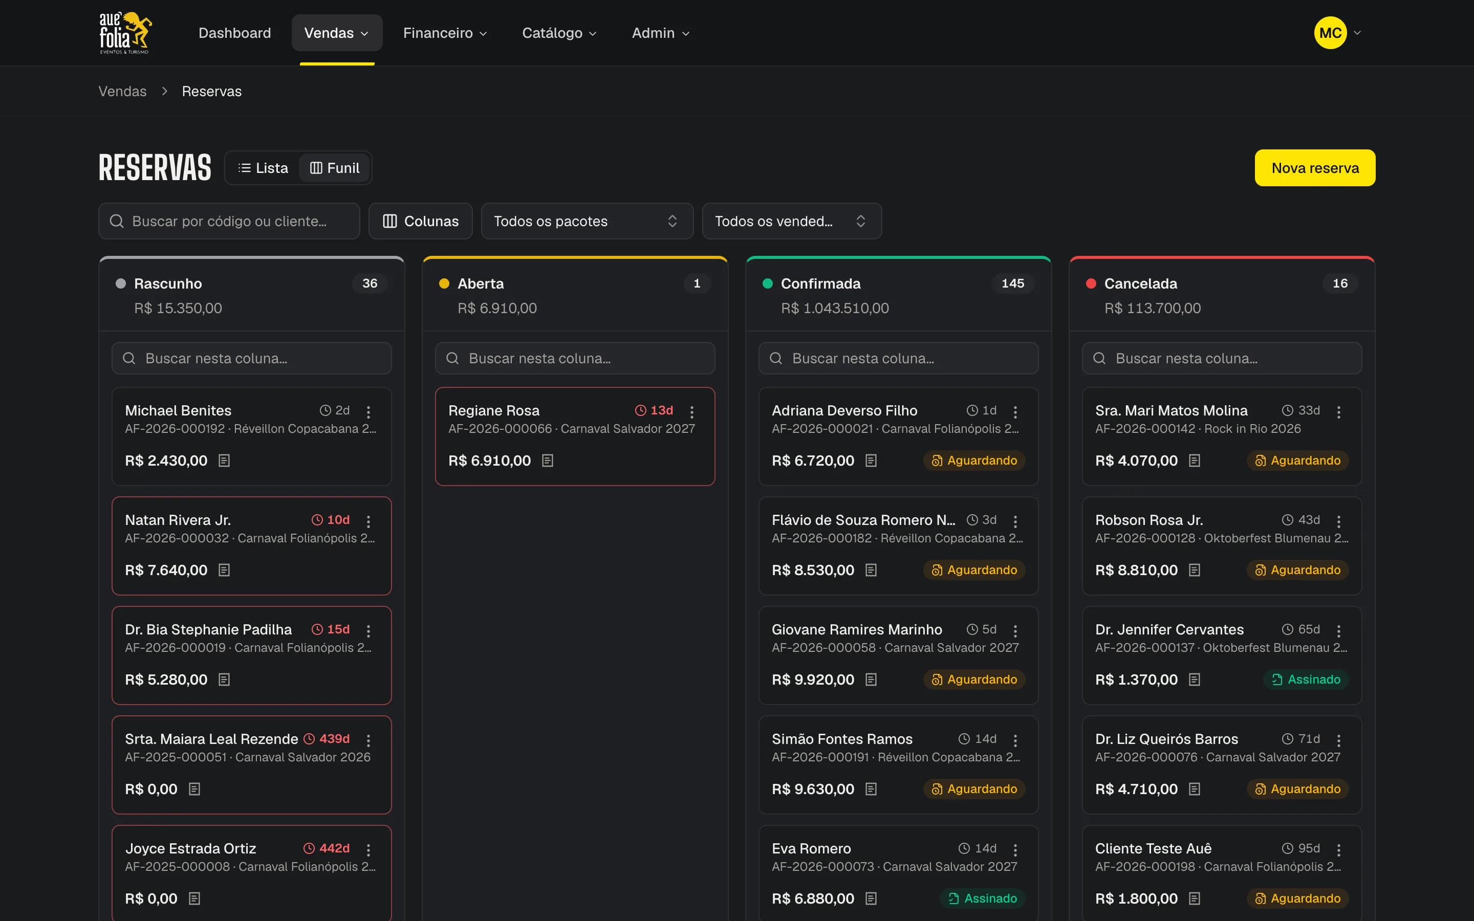Open options menu for Srta. Maiara Leal Rezende

368,740
